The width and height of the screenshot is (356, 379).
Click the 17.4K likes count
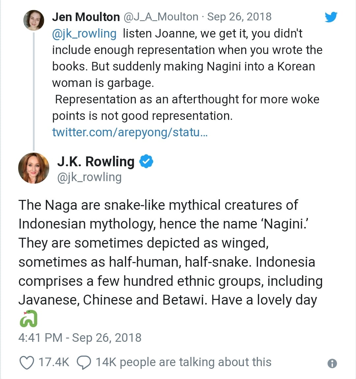54,362
